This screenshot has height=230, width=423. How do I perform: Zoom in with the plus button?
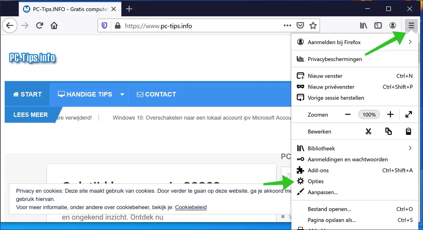[x=390, y=115]
